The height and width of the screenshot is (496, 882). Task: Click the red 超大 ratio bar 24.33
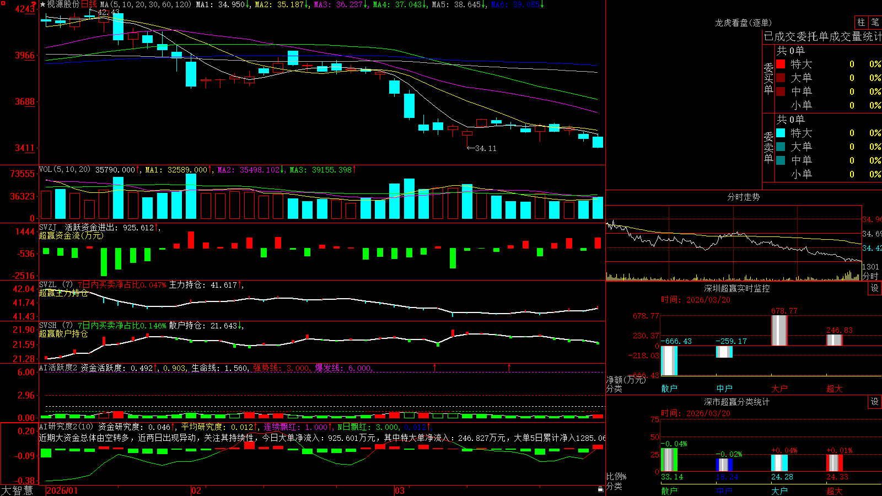[835, 463]
